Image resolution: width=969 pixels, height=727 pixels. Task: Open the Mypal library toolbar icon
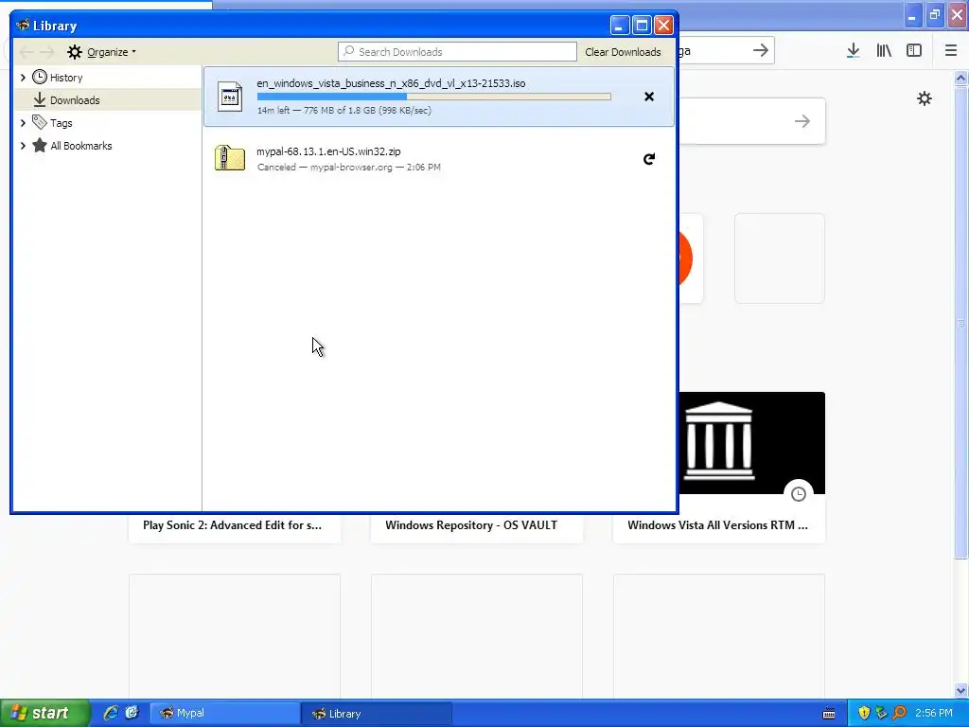pos(884,51)
